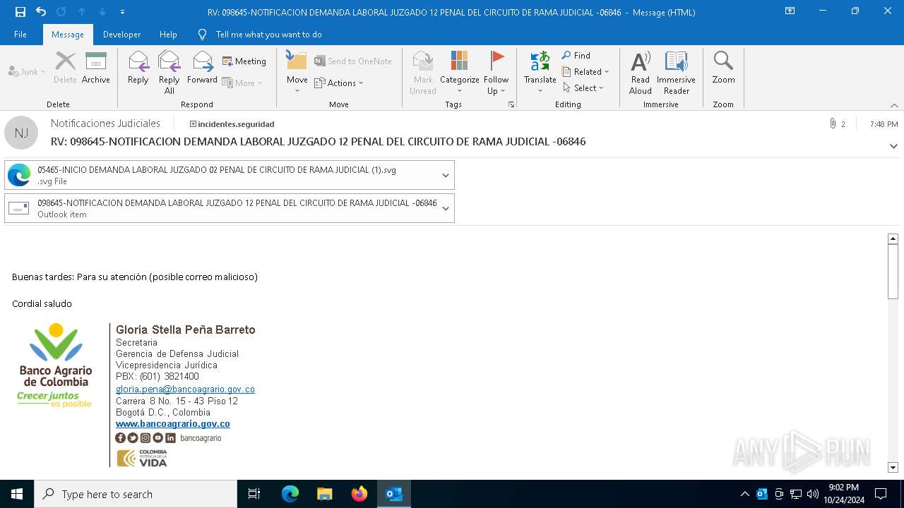Click Mark Unread
This screenshot has width=904, height=508.
tap(423, 72)
